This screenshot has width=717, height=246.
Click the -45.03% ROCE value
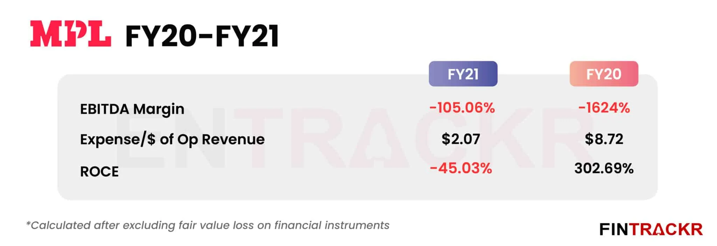(x=461, y=168)
